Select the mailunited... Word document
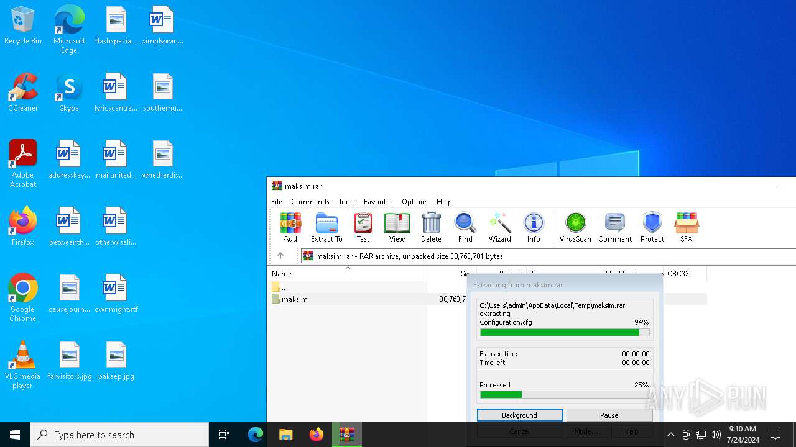 point(116,160)
